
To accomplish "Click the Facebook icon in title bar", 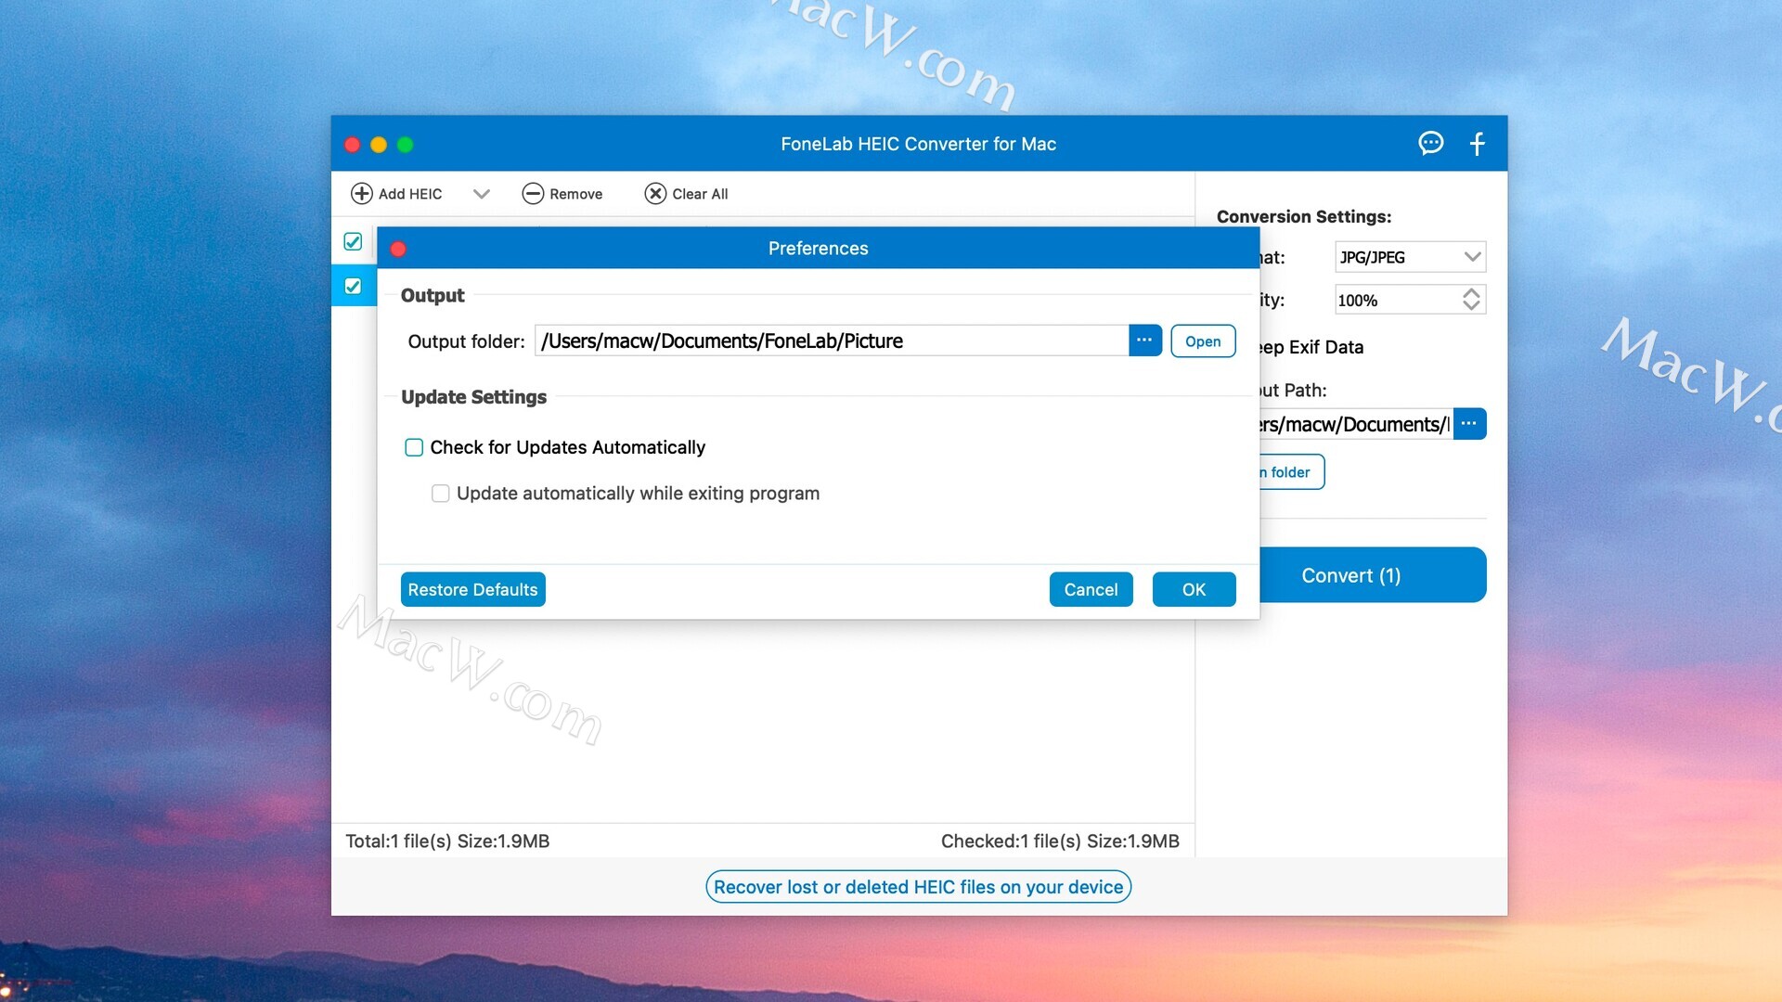I will [1478, 143].
